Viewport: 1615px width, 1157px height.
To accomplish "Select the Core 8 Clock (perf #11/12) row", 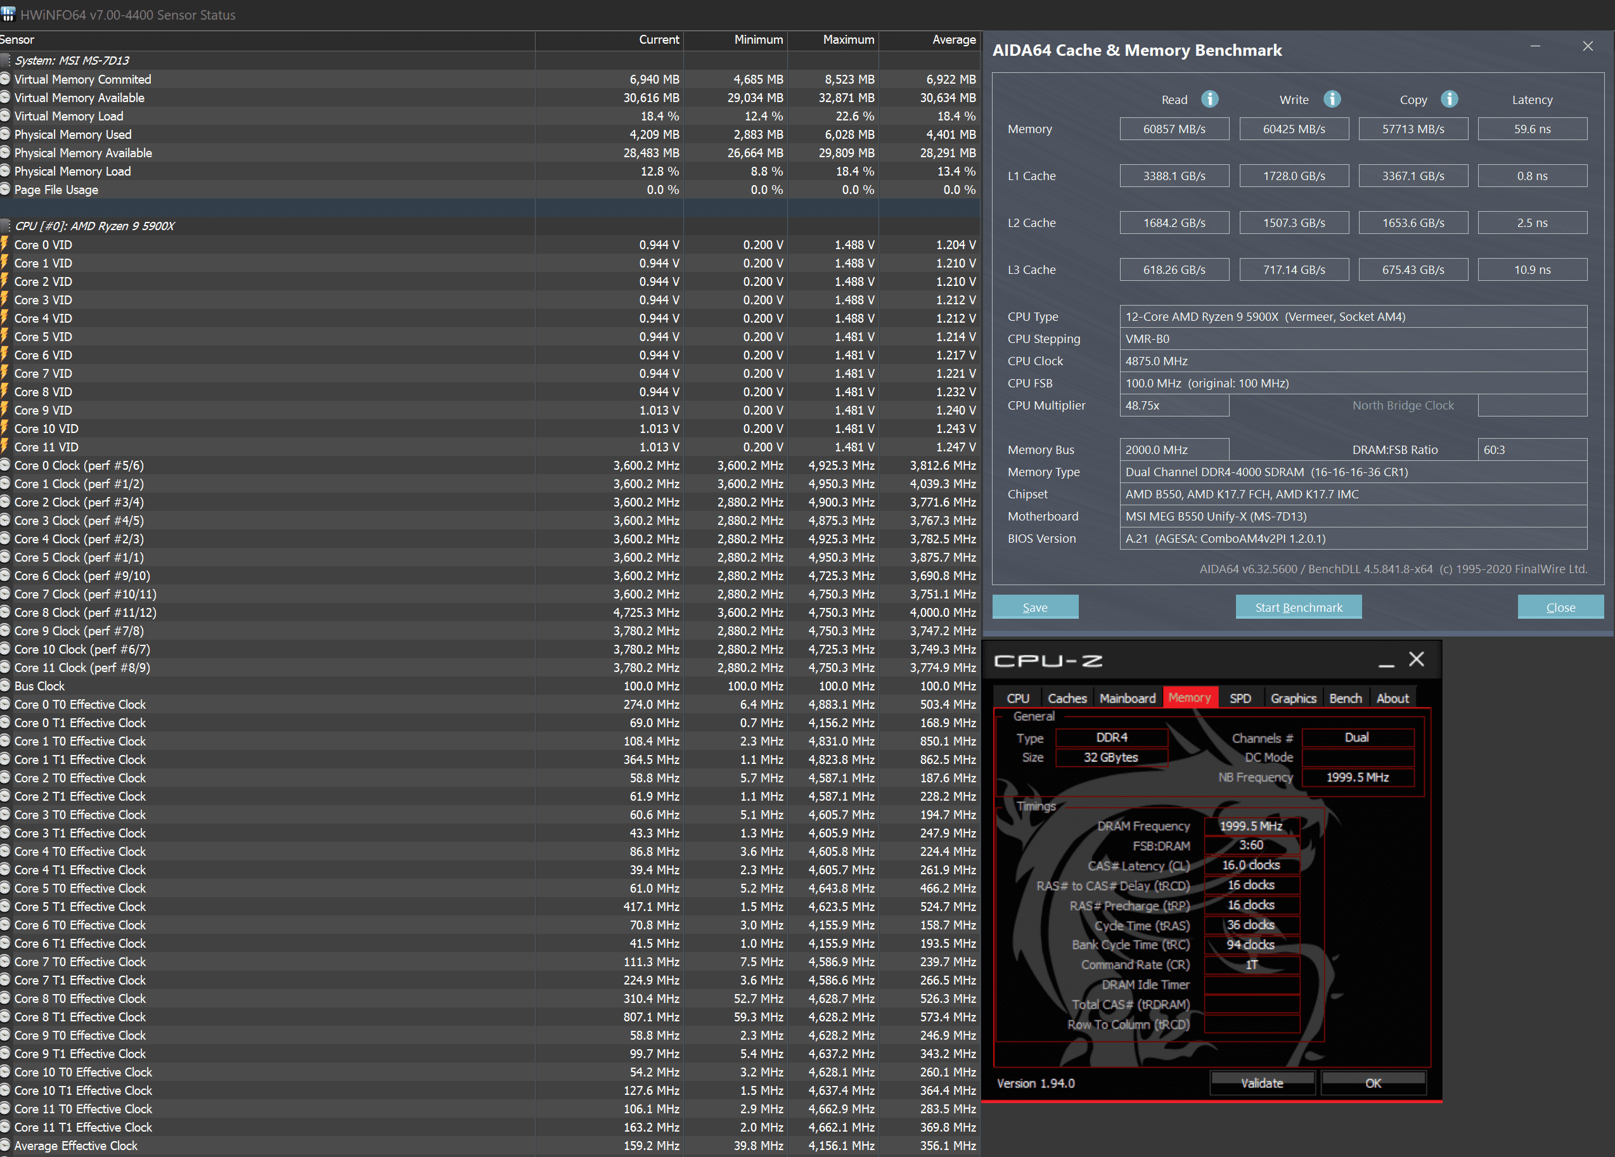I will (490, 612).
